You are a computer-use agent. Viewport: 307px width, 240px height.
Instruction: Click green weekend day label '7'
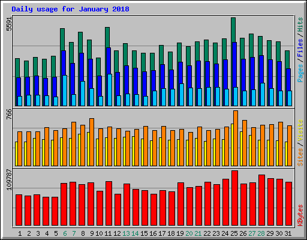coord(74,233)
